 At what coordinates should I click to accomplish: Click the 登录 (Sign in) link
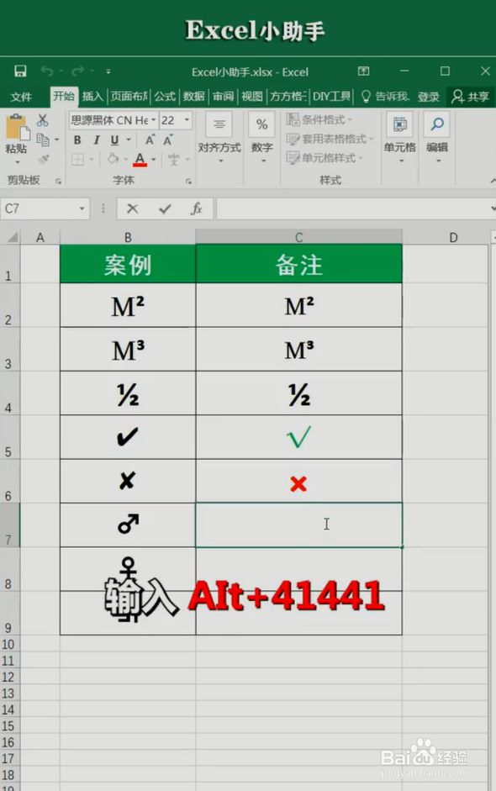429,97
